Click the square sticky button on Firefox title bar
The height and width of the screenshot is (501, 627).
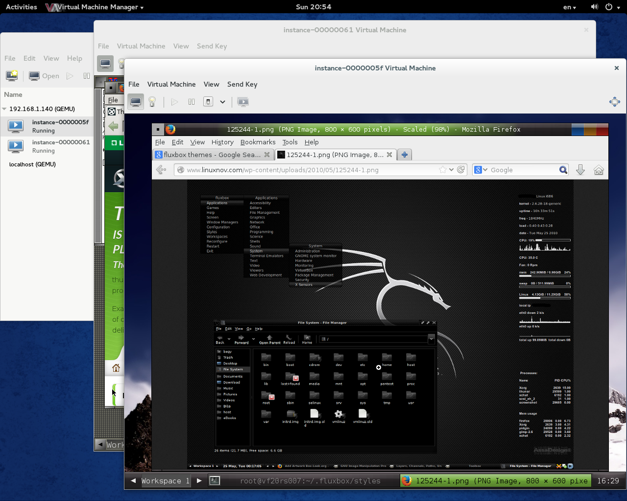(x=158, y=129)
